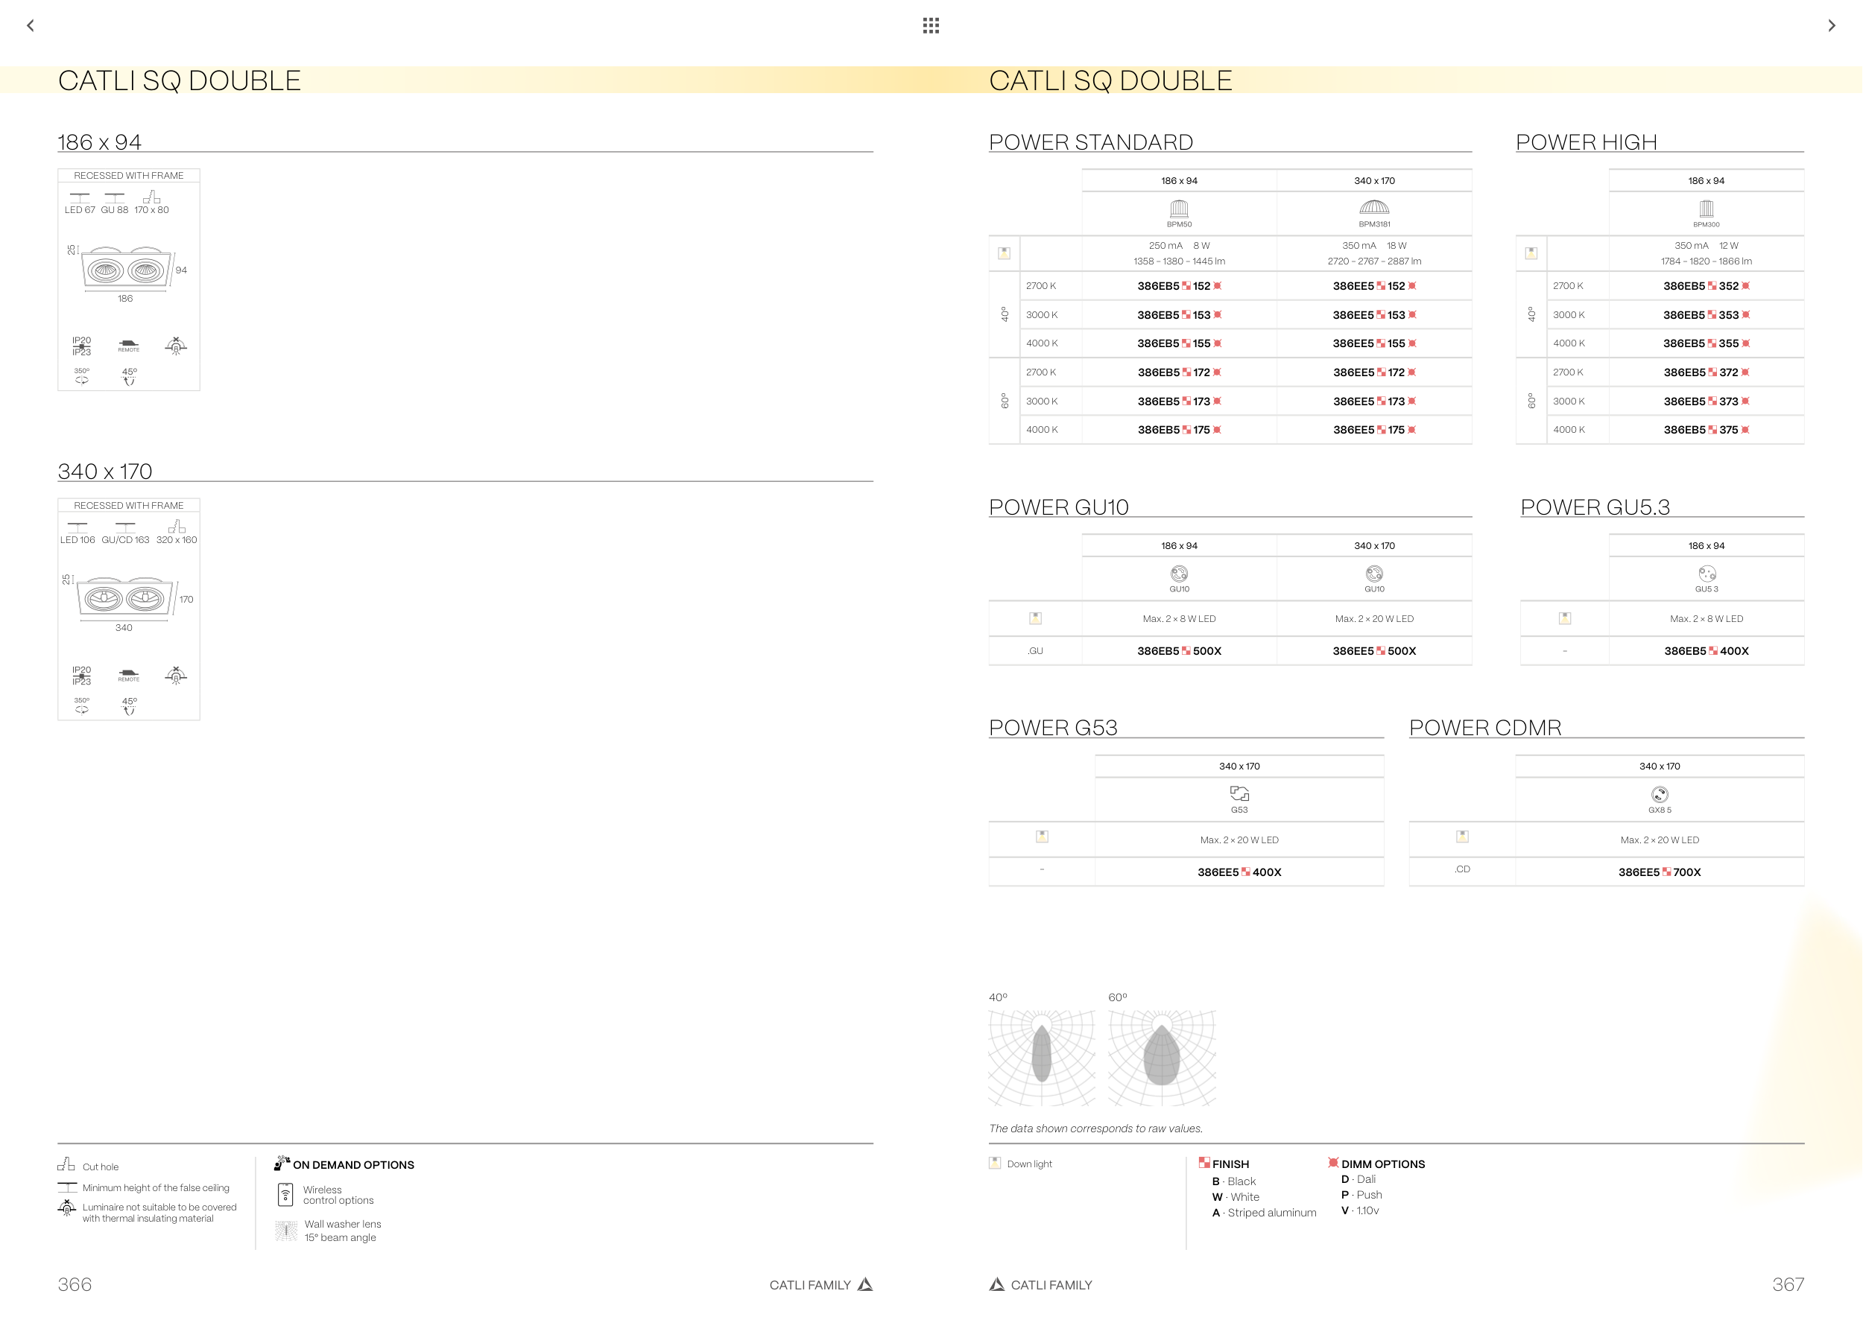Click the wireless control options icon
The image size is (1863, 1317).
point(285,1195)
